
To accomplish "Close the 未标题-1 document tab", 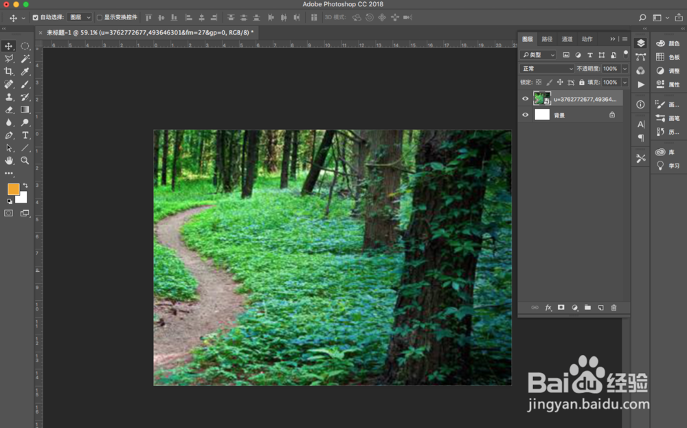I will [41, 32].
